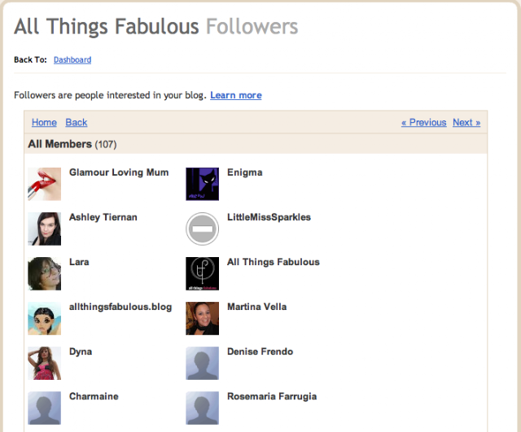521x432 pixels.
Task: Go to the Next members page
Action: click(466, 123)
